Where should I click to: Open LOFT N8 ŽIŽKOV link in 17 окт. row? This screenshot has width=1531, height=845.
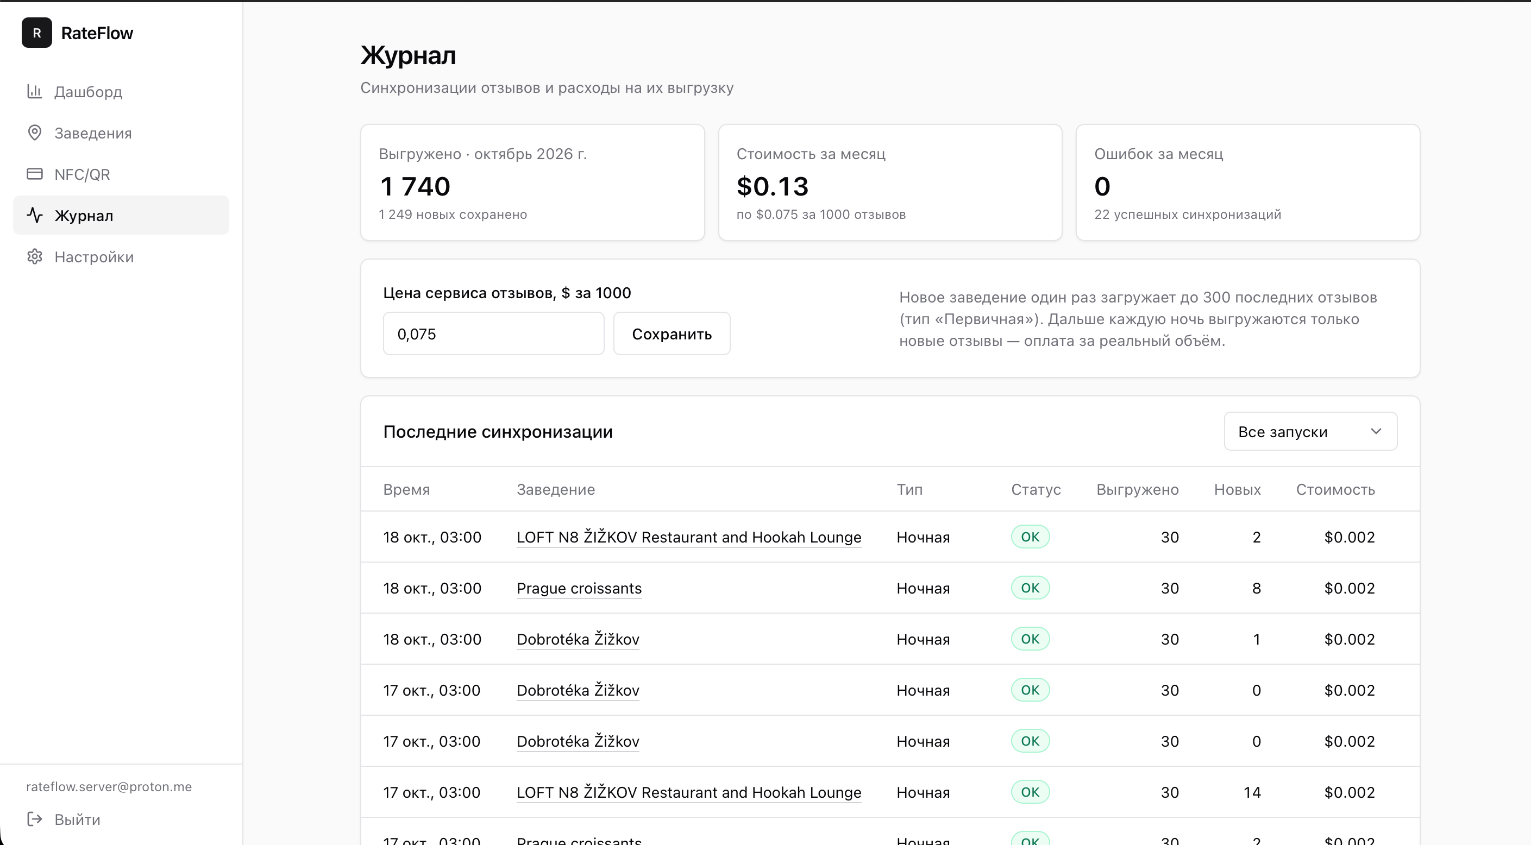[689, 793]
